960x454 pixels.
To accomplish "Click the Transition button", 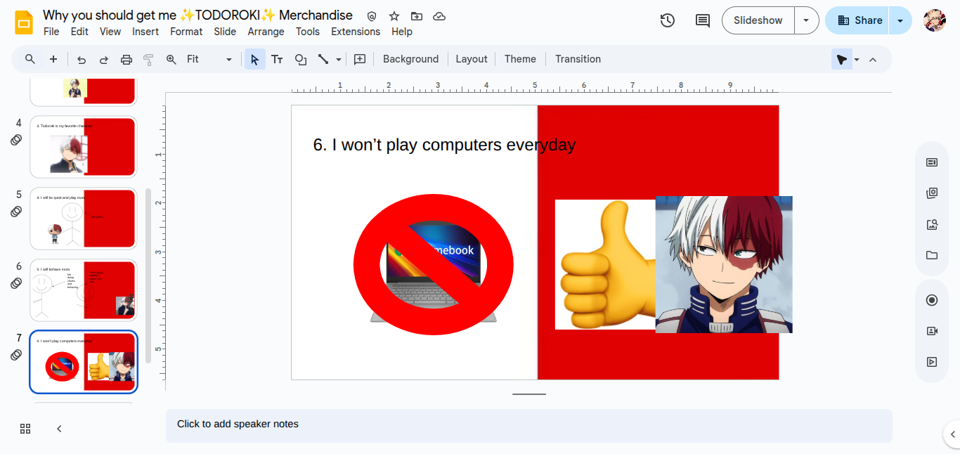I will coord(578,59).
